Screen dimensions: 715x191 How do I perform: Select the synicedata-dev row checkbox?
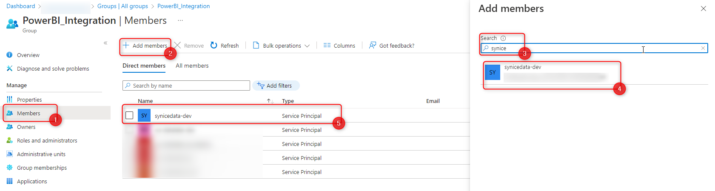[x=130, y=115]
